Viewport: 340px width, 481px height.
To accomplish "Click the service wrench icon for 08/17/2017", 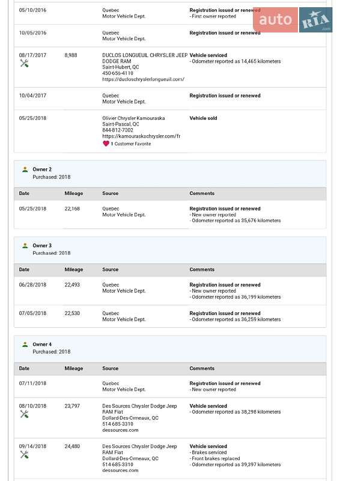I will click(24, 64).
